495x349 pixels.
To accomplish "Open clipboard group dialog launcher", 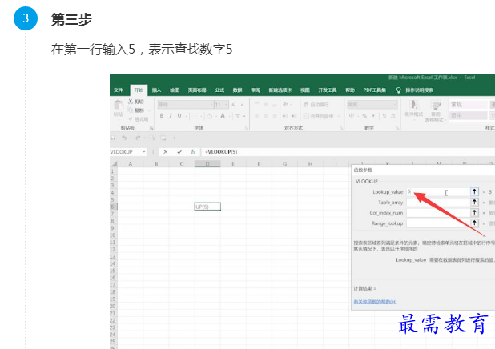I will pos(151,128).
